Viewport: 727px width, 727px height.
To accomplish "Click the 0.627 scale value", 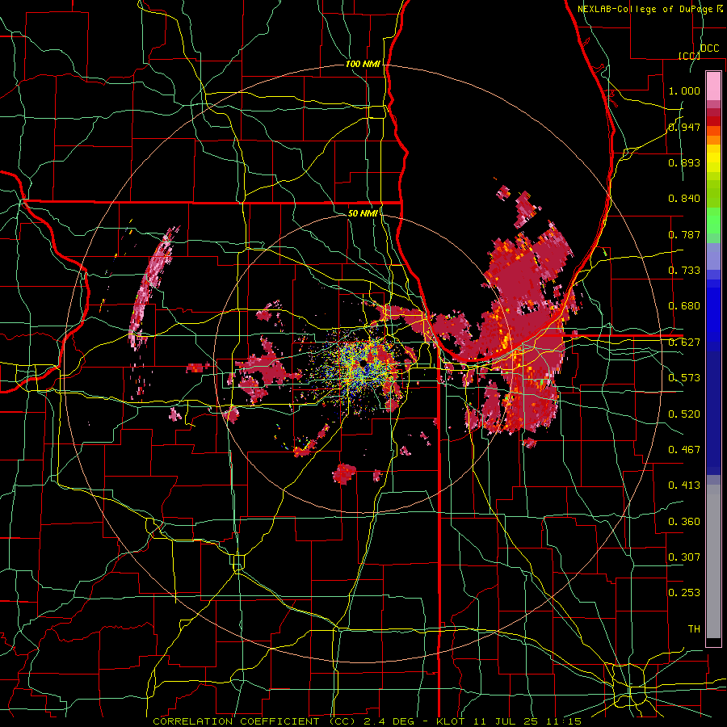I will (684, 342).
